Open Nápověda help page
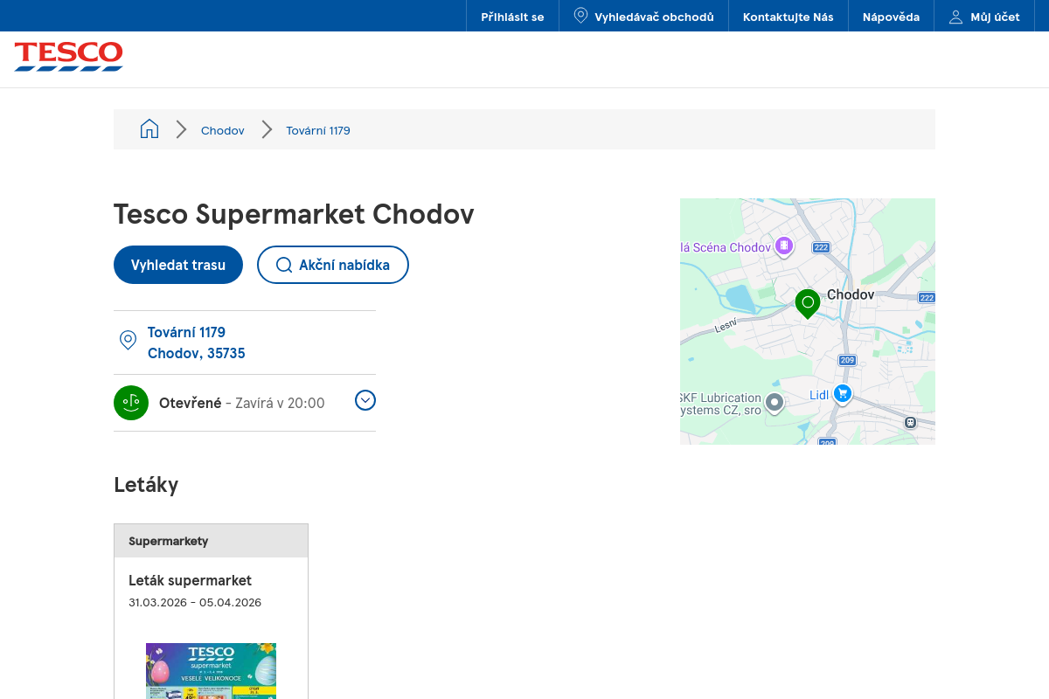Image resolution: width=1049 pixels, height=699 pixels. tap(891, 17)
